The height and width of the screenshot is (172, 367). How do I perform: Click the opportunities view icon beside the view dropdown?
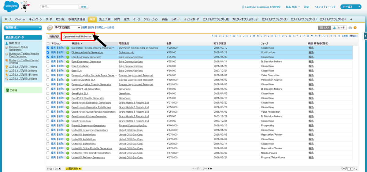tap(50, 28)
